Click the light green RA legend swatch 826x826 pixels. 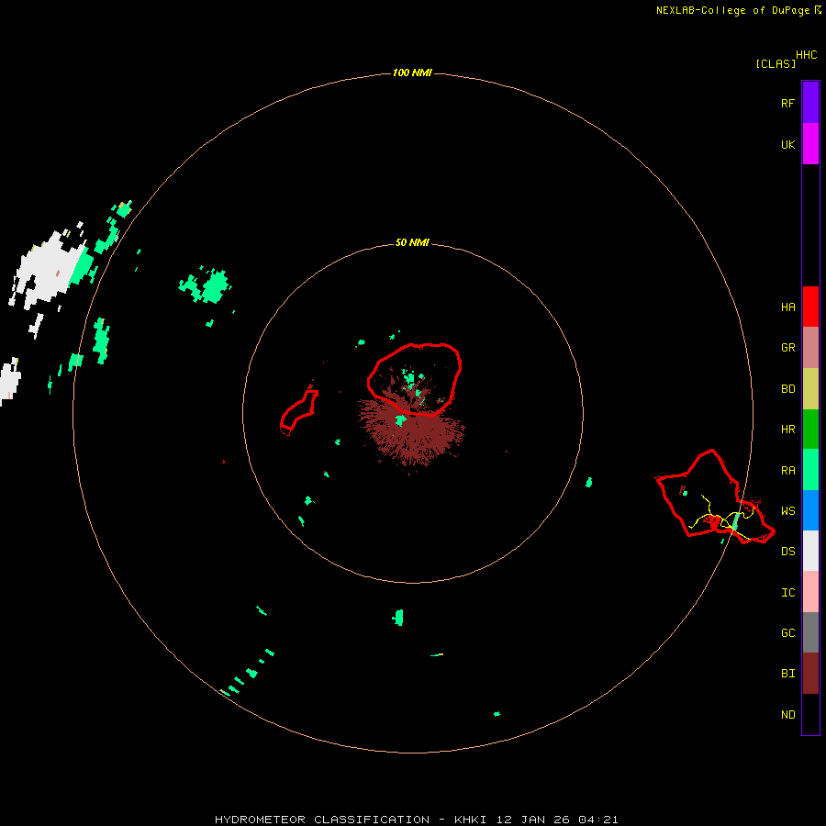810,470
